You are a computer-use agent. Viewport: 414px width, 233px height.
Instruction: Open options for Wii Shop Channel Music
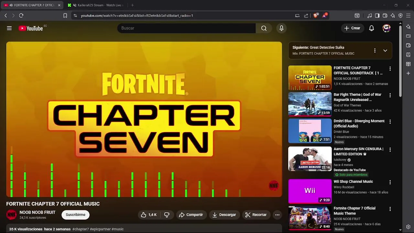[390, 182]
